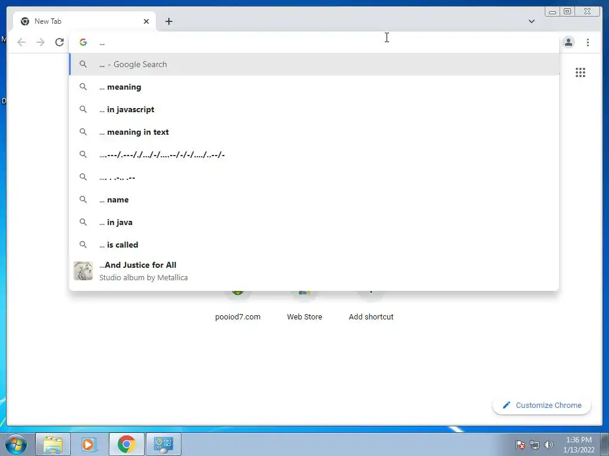The image size is (609, 456).
Task: Select '... meaning in text' suggestion
Action: (x=314, y=132)
